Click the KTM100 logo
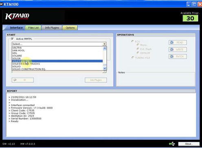Viewport: 202px width, 148px height. [17, 16]
